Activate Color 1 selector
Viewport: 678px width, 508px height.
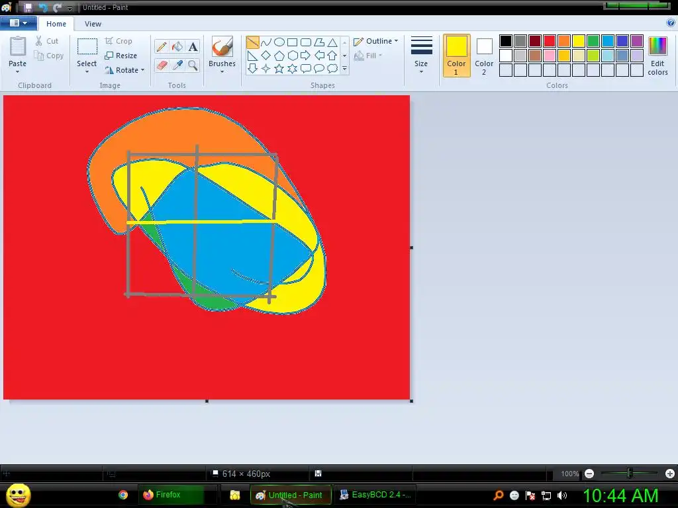pos(456,56)
